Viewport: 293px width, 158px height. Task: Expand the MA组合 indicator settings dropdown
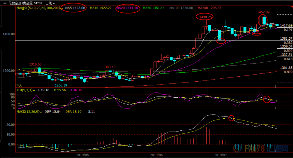pyautogui.click(x=62, y=8)
